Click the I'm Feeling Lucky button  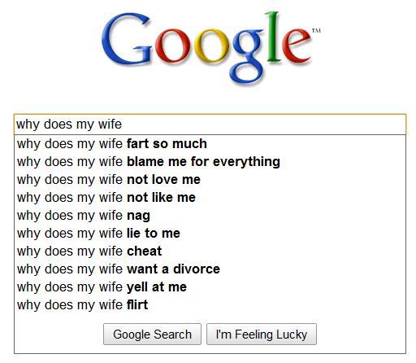tap(262, 334)
